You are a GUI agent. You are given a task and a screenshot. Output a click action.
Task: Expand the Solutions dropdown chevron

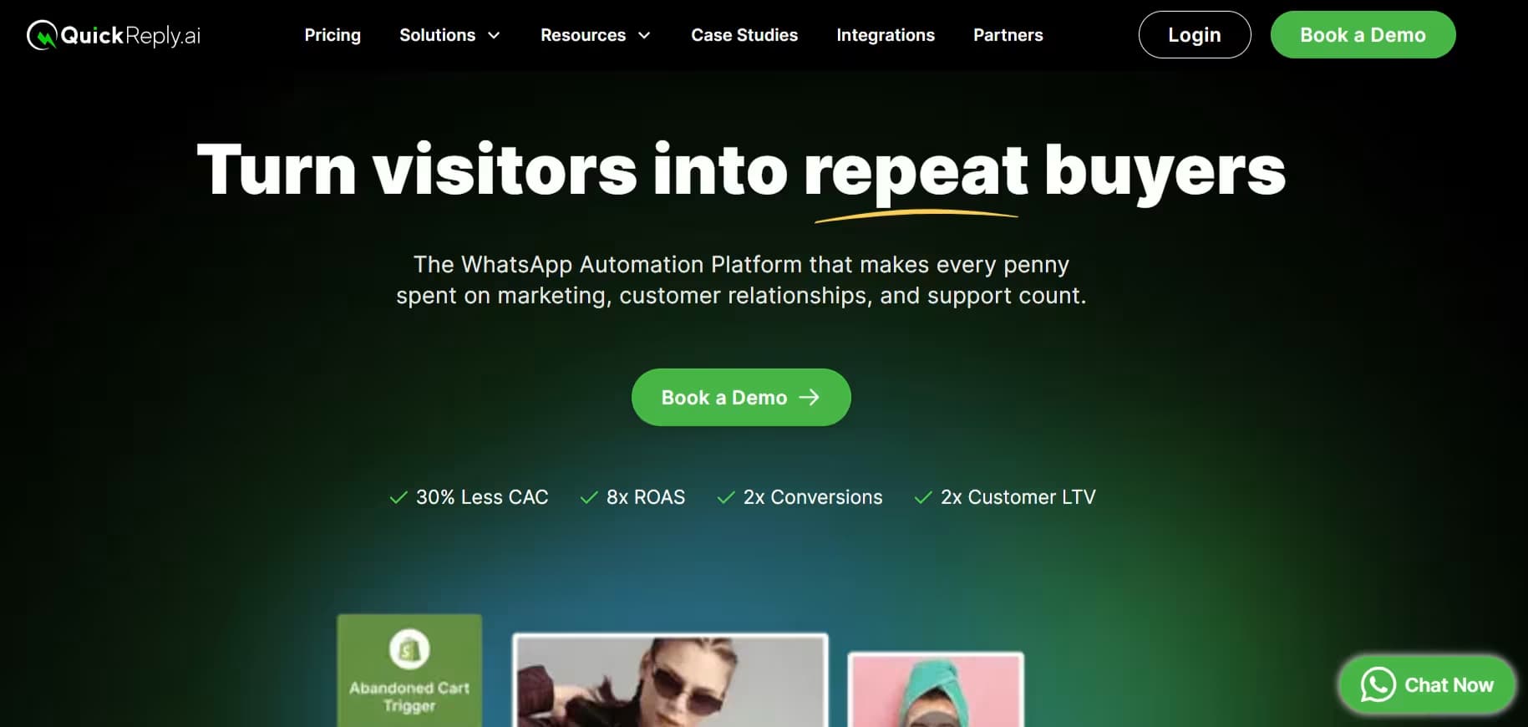(494, 35)
